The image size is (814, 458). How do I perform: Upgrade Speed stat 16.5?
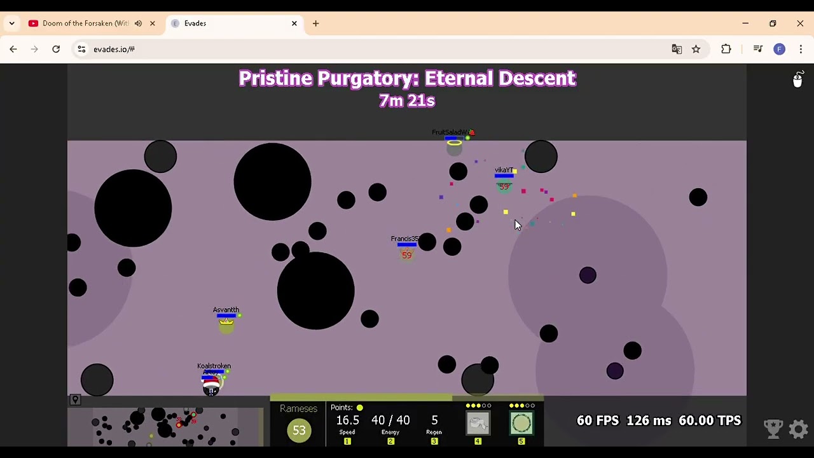click(347, 426)
